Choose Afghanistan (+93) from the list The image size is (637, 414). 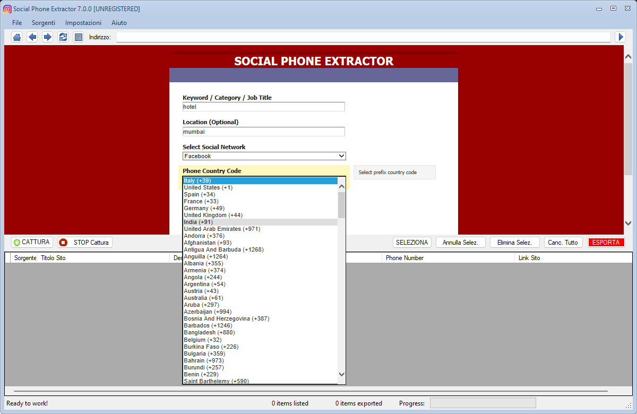(x=260, y=243)
